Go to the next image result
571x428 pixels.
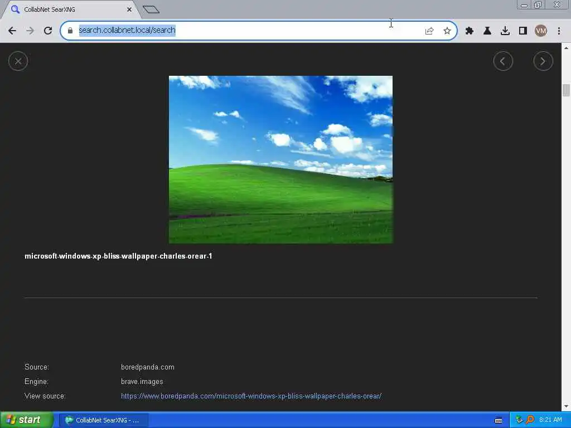pyautogui.click(x=543, y=61)
